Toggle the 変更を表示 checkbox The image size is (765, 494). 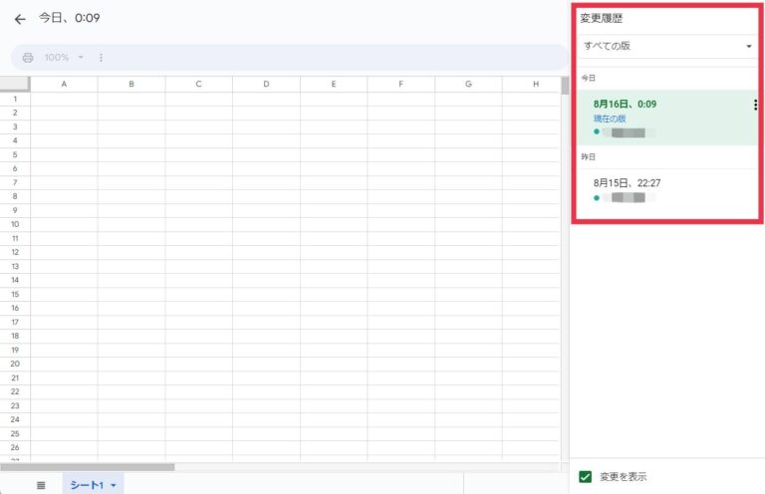click(586, 477)
